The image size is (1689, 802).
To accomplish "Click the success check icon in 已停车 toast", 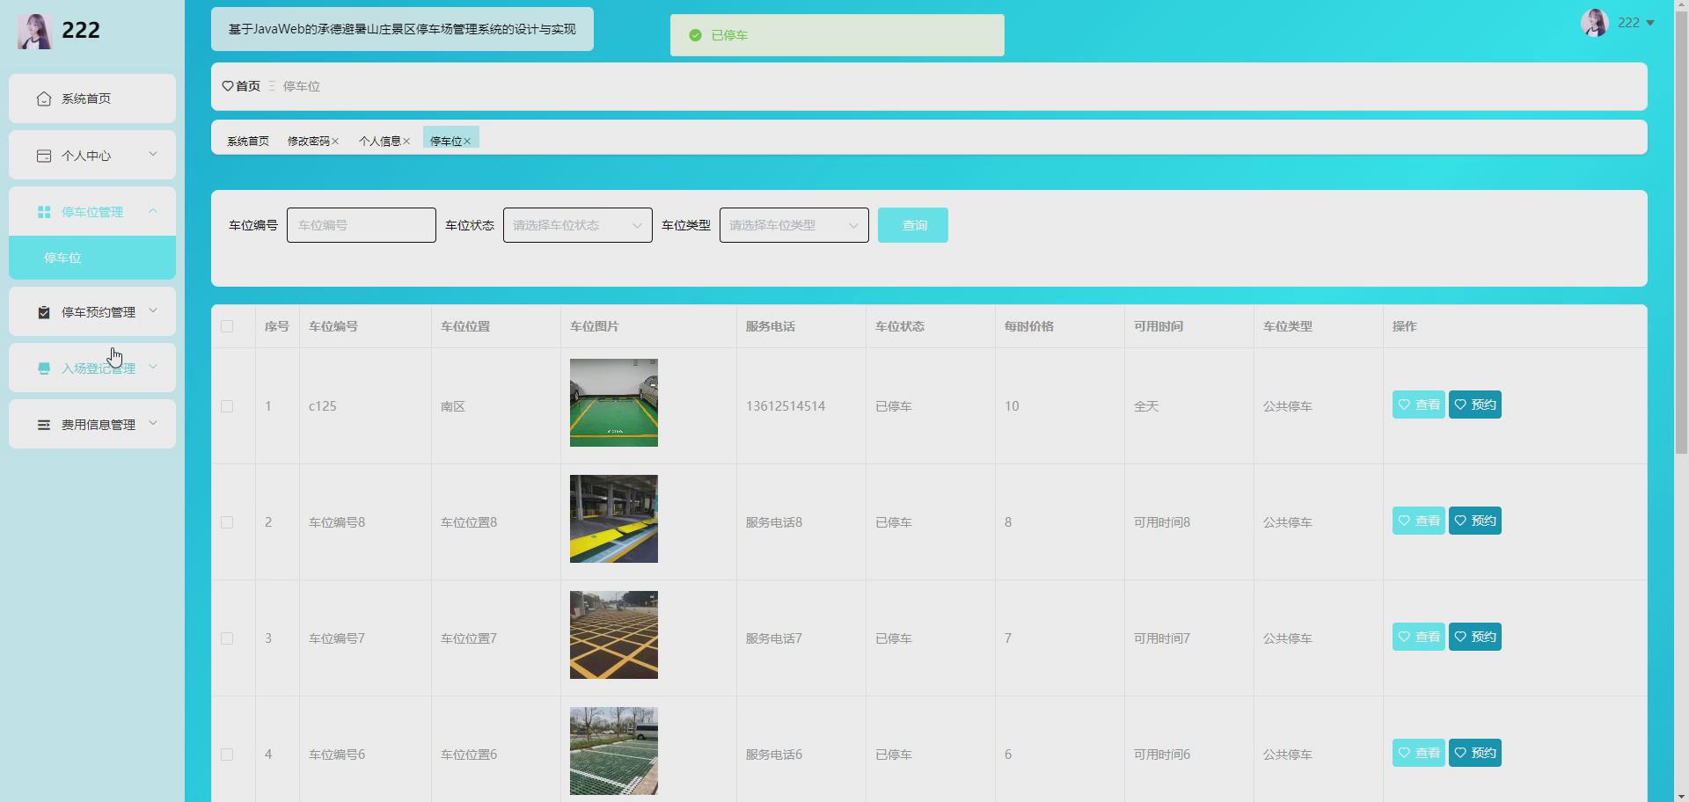I will pyautogui.click(x=695, y=35).
